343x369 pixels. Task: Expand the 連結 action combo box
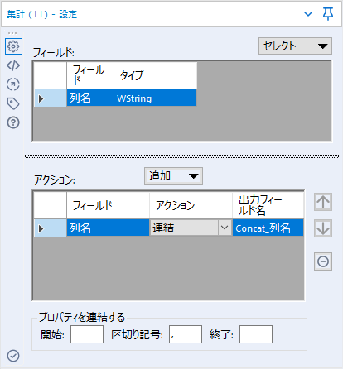coord(225,228)
